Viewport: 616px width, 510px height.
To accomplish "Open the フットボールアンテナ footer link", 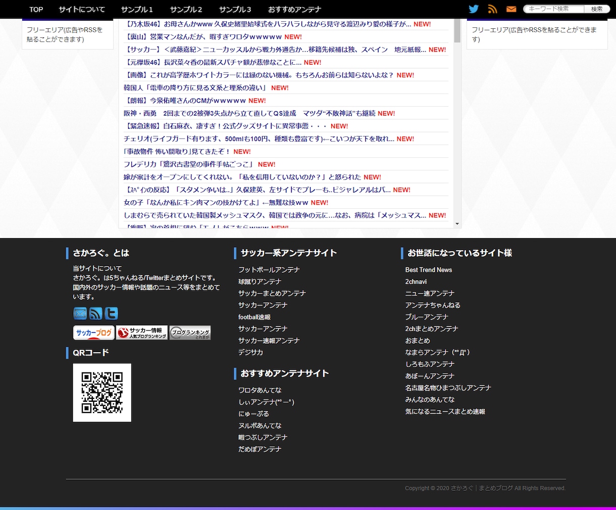I will tap(269, 270).
